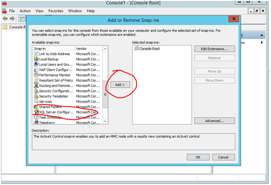The width and height of the screenshot is (271, 185).
Task: Open the File menu
Action: [x=12, y=11]
